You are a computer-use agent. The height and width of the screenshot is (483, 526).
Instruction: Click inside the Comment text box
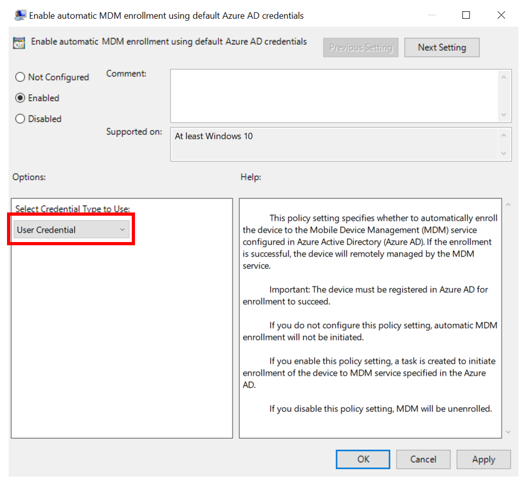(x=333, y=96)
